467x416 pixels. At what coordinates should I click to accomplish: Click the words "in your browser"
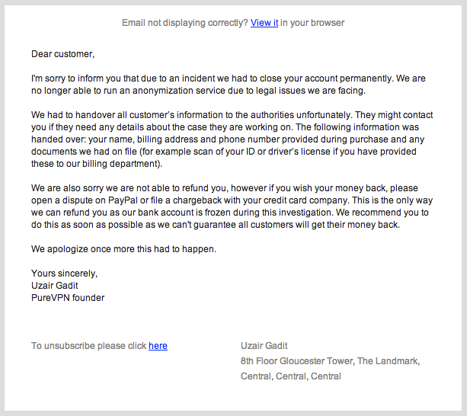tap(312, 23)
